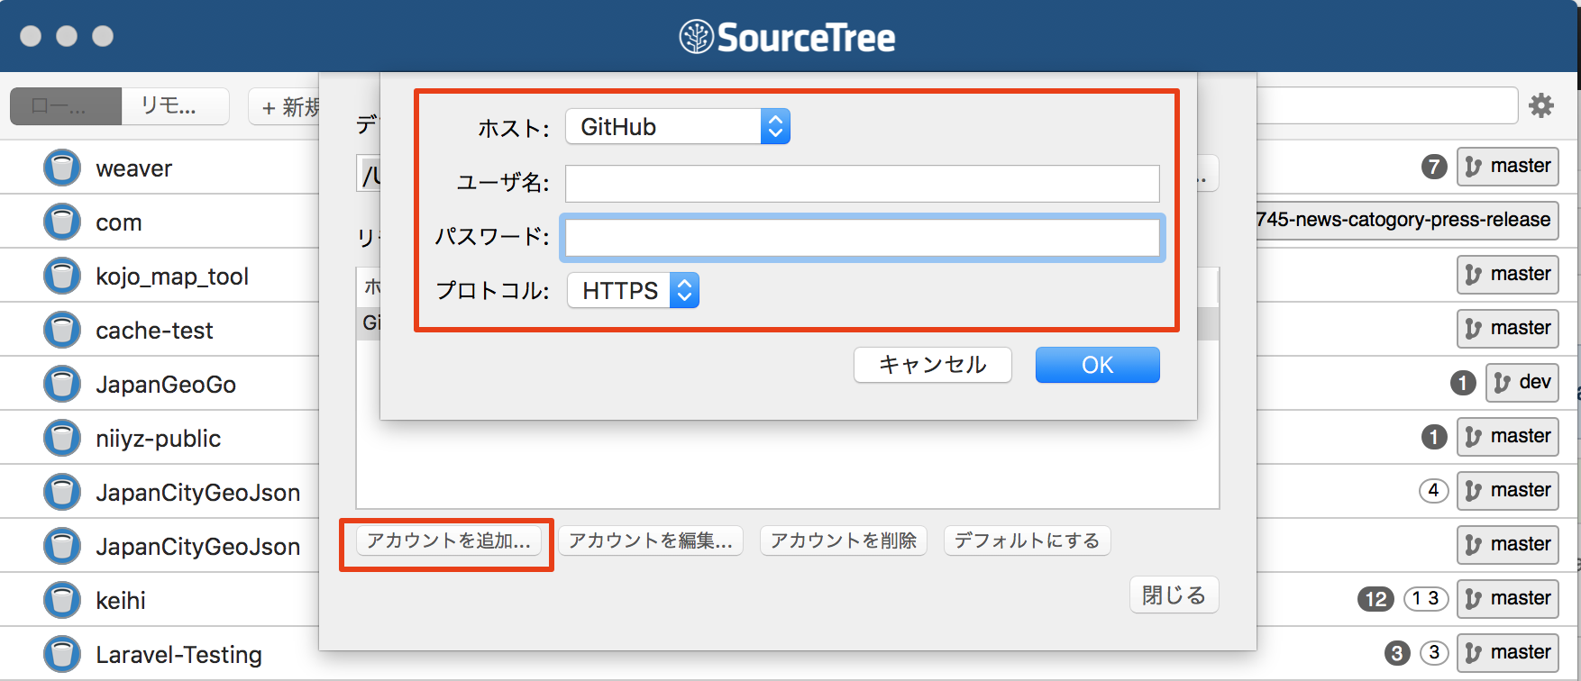The image size is (1581, 681).
Task: Click the kojo_map_tool repository icon
Action: pyautogui.click(x=62, y=276)
